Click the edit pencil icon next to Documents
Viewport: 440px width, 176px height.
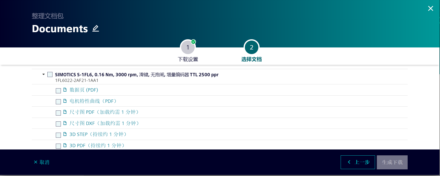(x=96, y=29)
